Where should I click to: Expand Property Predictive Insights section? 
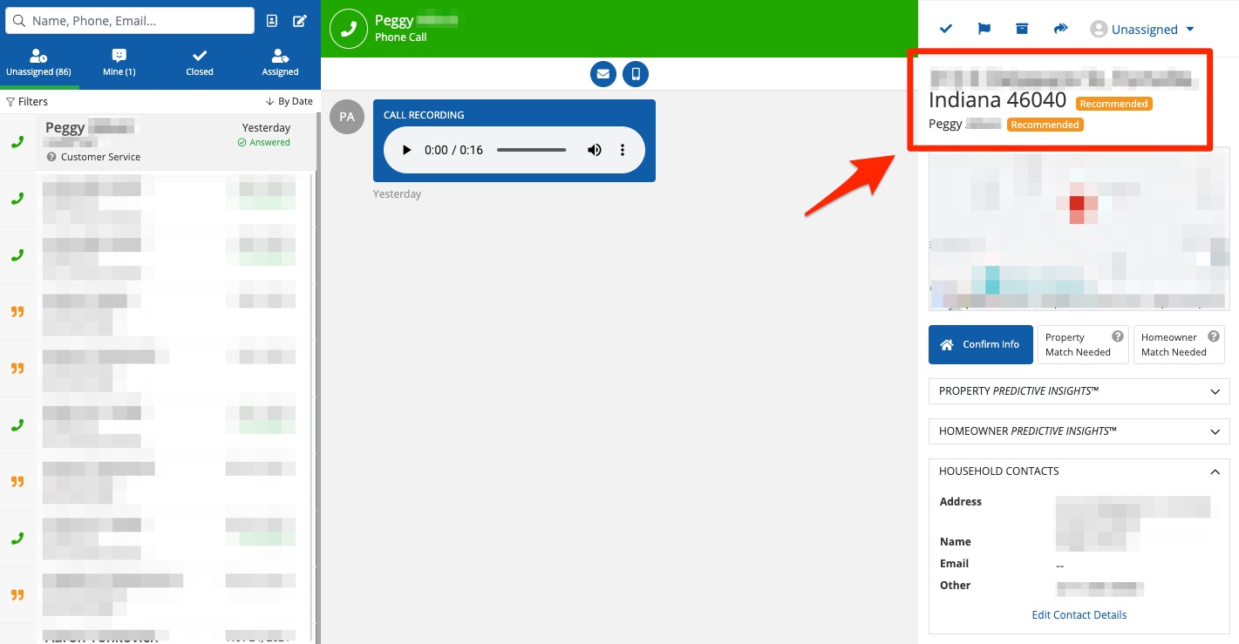click(1079, 391)
